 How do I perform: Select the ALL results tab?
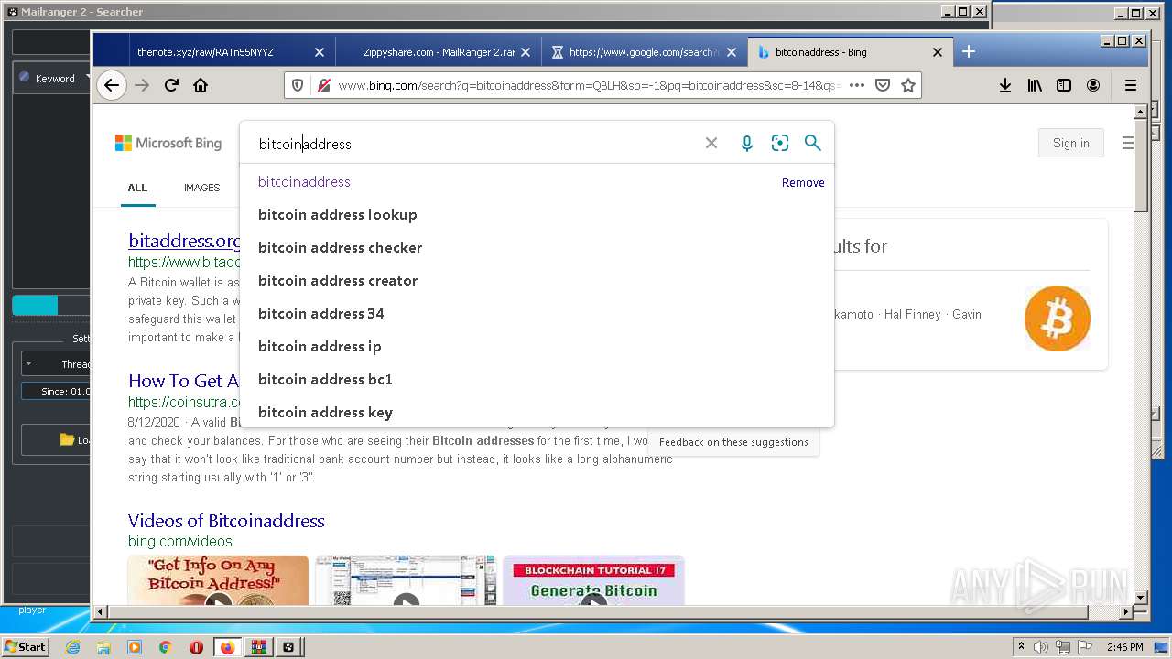tap(137, 188)
